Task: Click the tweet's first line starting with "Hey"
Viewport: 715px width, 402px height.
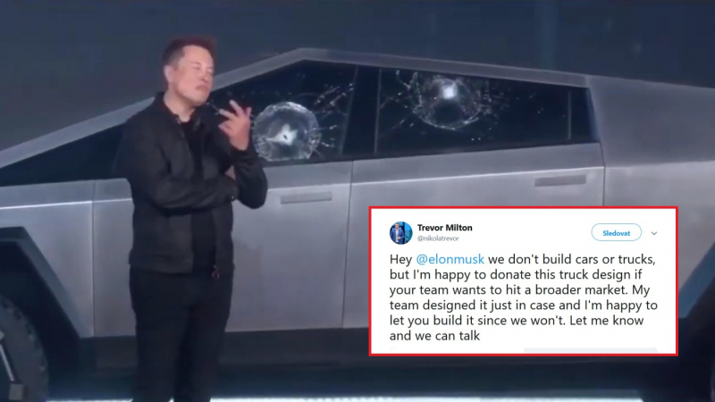Action: tap(523, 259)
